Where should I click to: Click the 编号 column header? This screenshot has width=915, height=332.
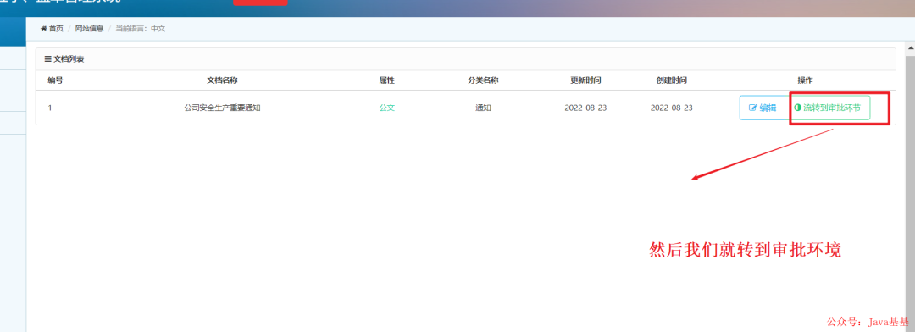point(55,80)
